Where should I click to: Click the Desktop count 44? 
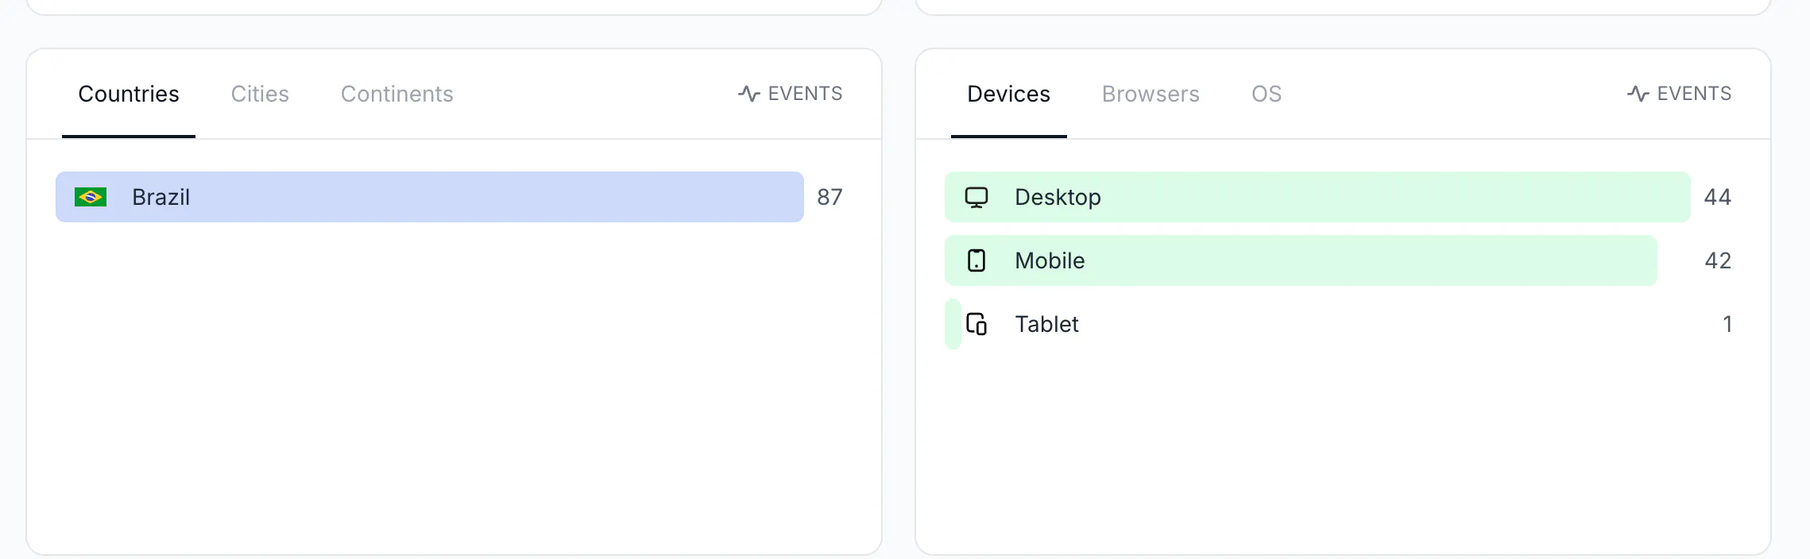point(1718,197)
